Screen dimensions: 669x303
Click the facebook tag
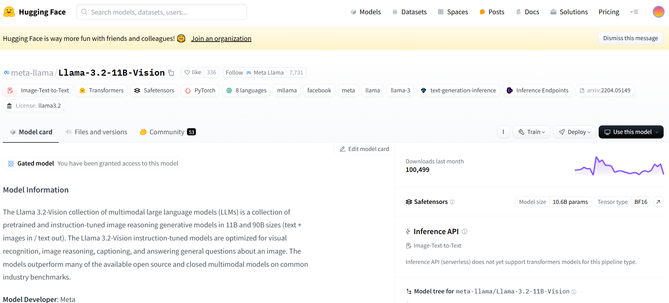[x=319, y=91]
